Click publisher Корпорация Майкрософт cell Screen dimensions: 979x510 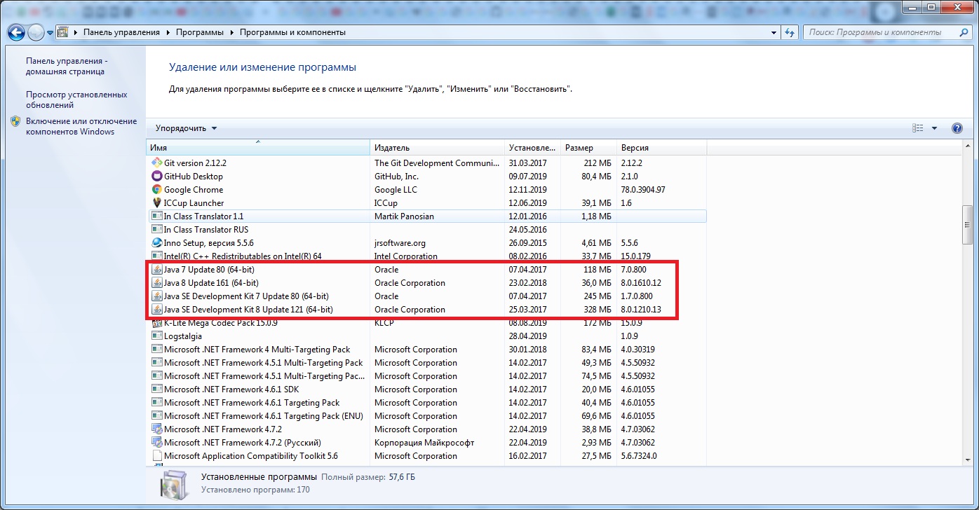pyautogui.click(x=424, y=442)
